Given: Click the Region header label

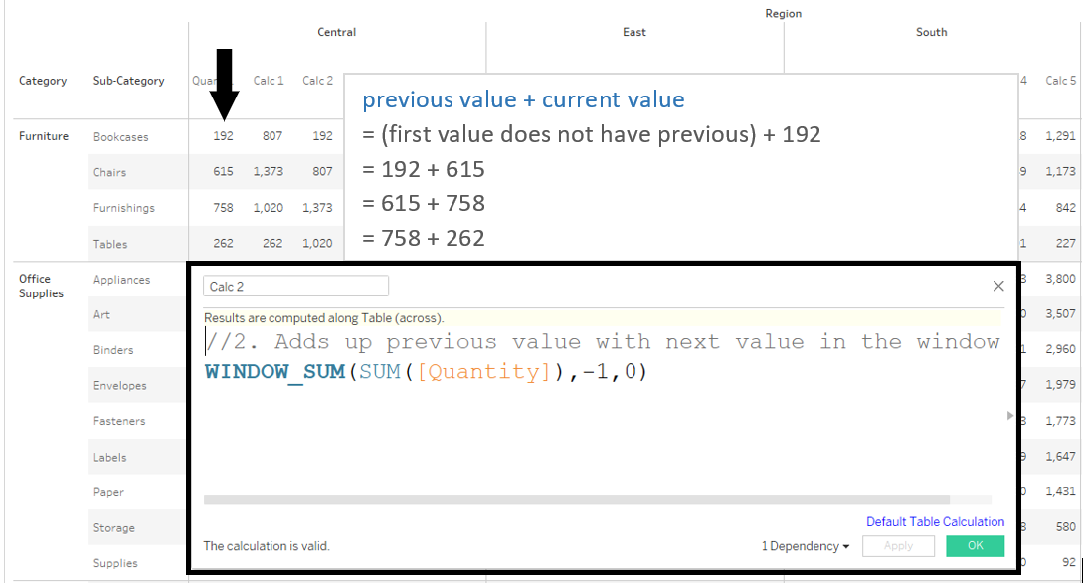Looking at the screenshot, I should coord(783,13).
